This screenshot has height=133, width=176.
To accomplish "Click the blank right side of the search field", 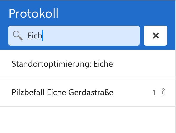I will 105,36.
